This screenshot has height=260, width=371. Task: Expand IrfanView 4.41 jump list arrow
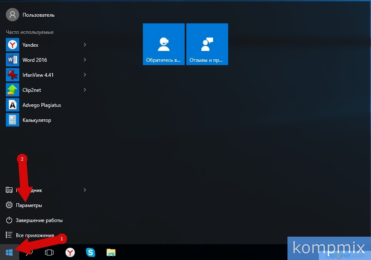[85, 75]
